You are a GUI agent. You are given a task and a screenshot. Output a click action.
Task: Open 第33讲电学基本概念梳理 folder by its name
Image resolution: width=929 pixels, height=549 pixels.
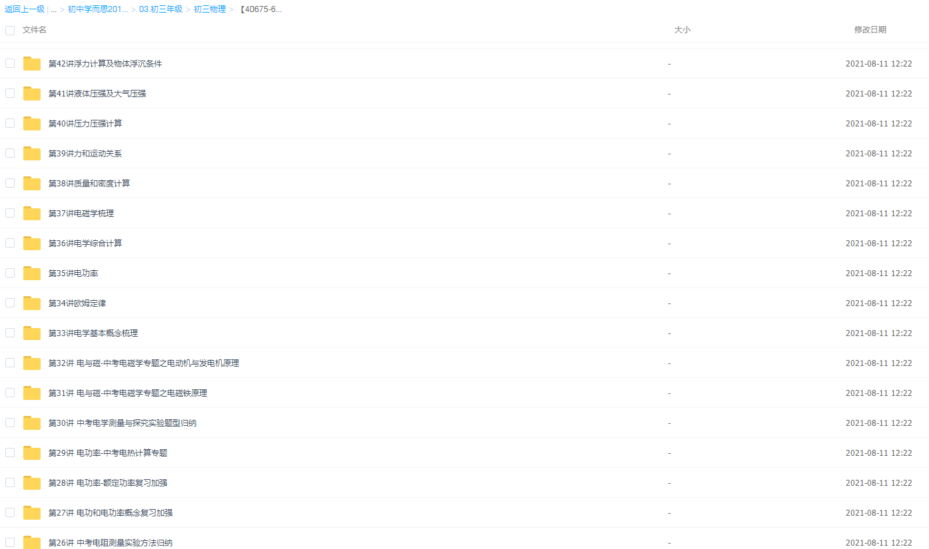pyautogui.click(x=93, y=333)
